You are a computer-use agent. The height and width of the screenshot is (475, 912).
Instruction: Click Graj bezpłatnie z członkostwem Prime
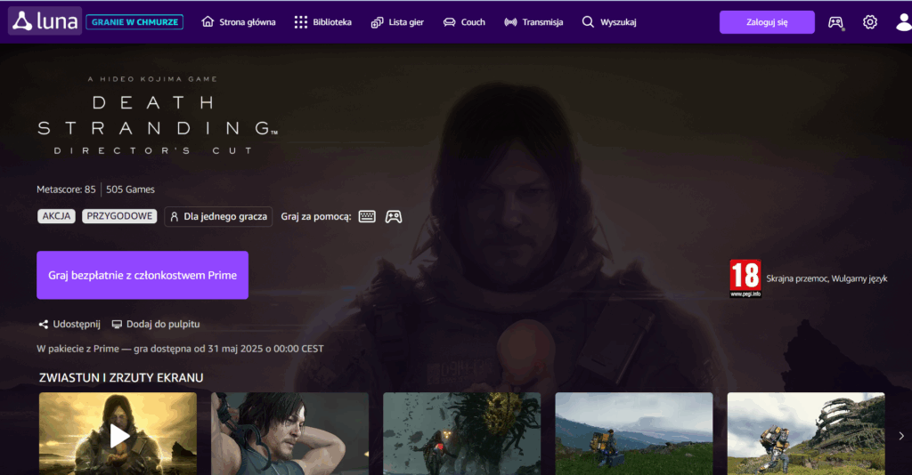142,275
